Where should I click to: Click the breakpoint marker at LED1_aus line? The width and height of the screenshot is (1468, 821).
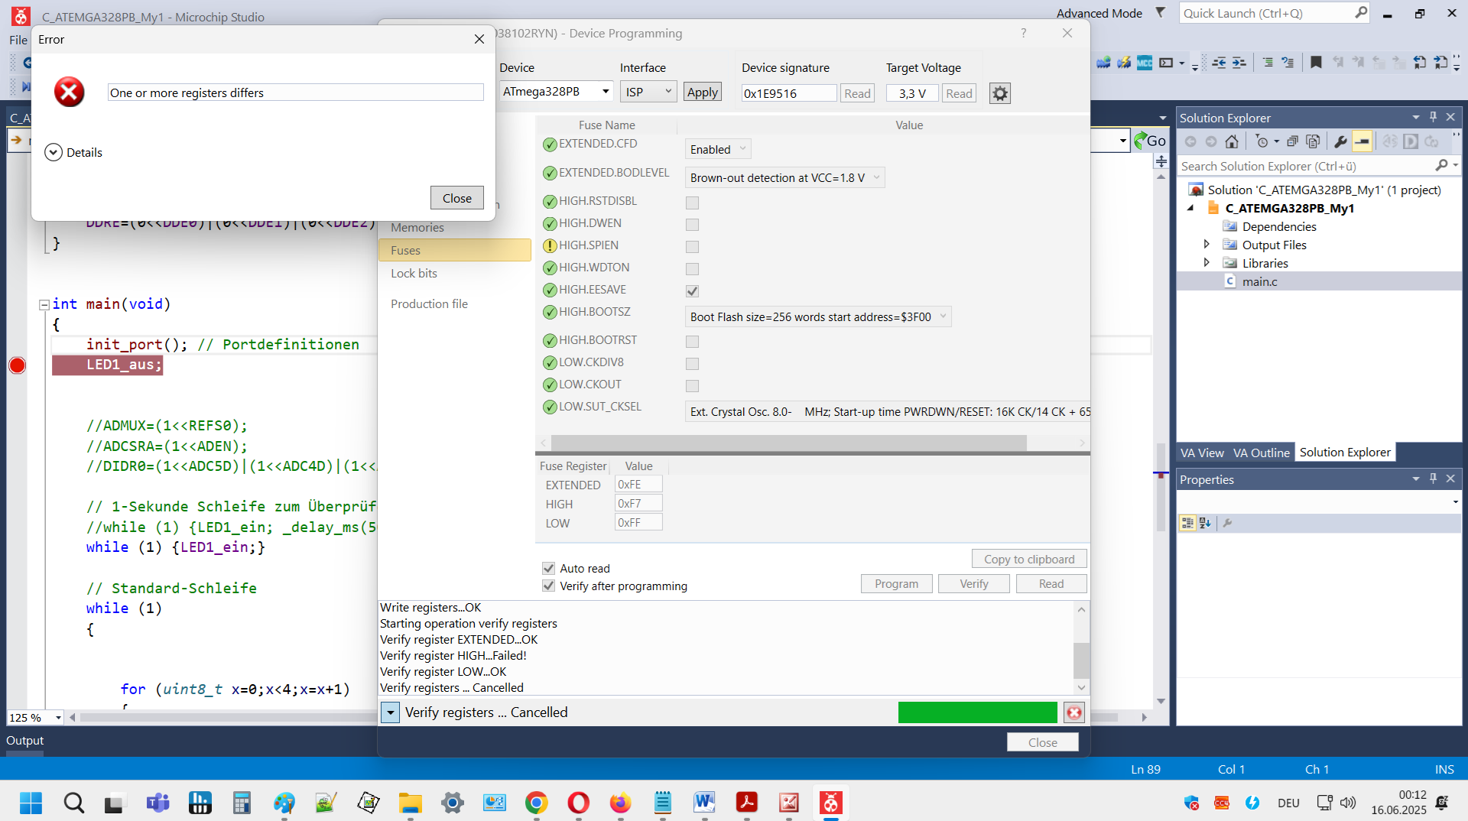coord(17,365)
